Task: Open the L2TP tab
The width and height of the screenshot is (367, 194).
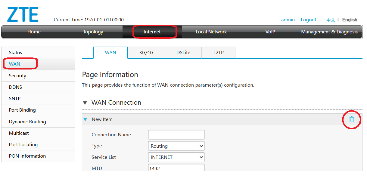Action: point(218,52)
